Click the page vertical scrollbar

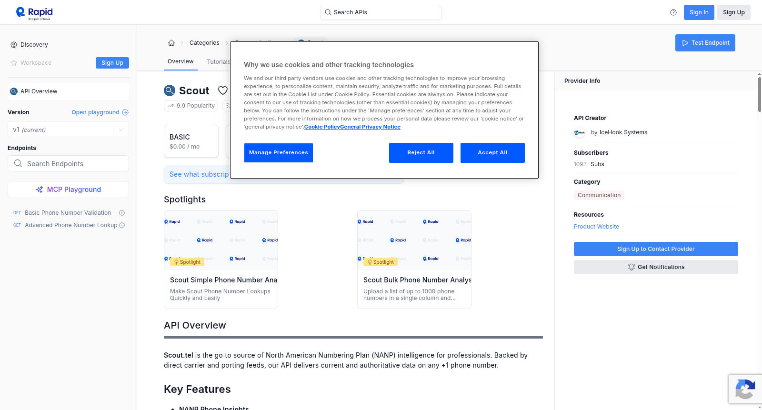tap(760, 94)
